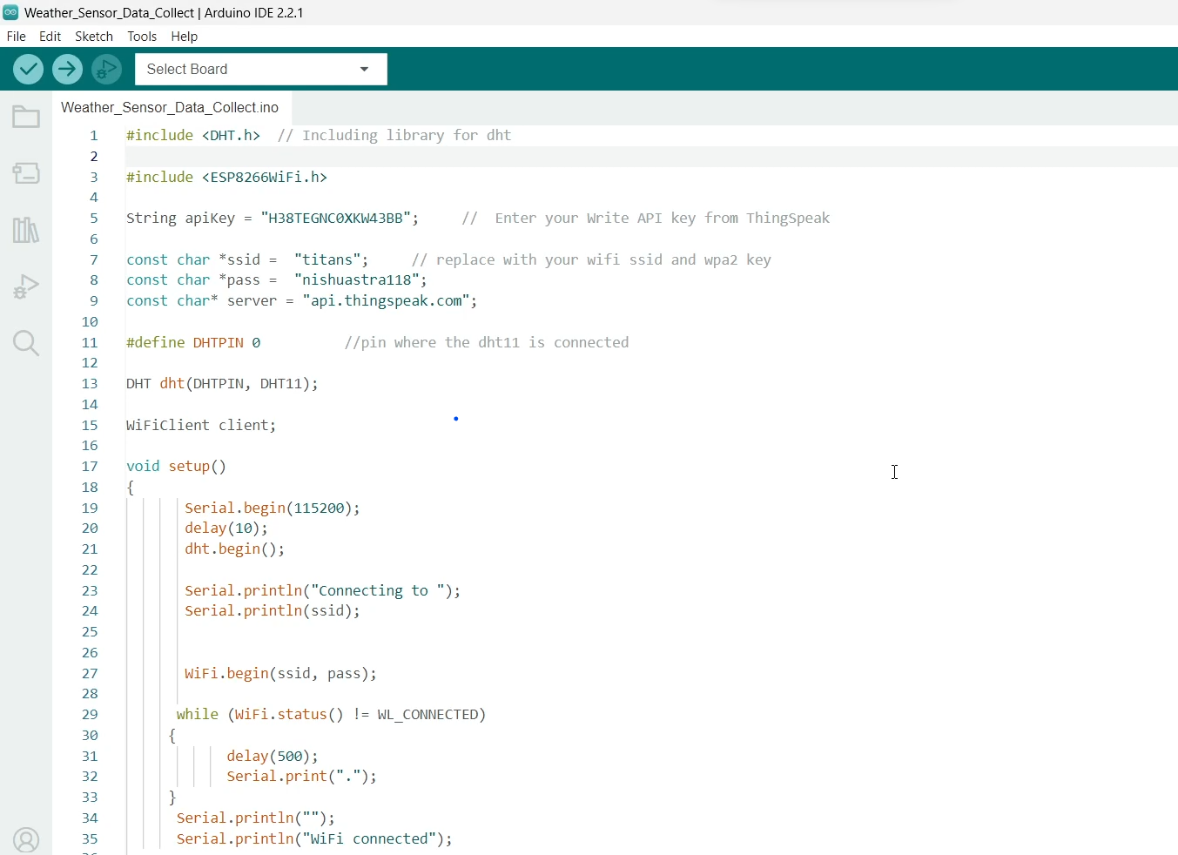Open the Debug panel sidebar icon
The width and height of the screenshot is (1178, 855).
point(26,286)
